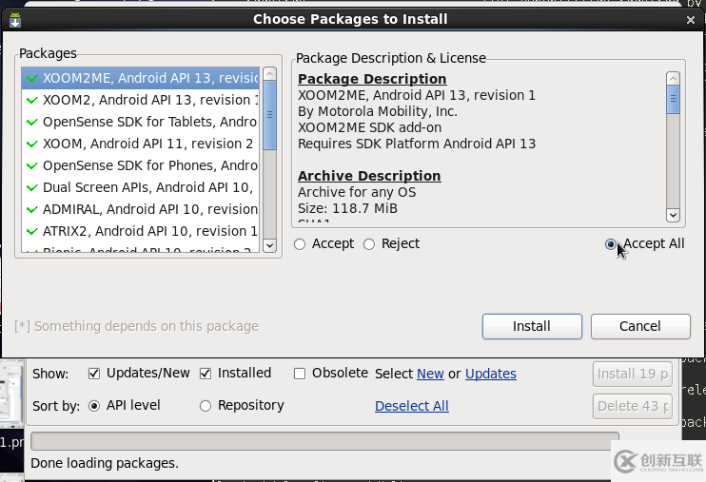Select XOOM2, Android API 13, revision 1 row

141,100
